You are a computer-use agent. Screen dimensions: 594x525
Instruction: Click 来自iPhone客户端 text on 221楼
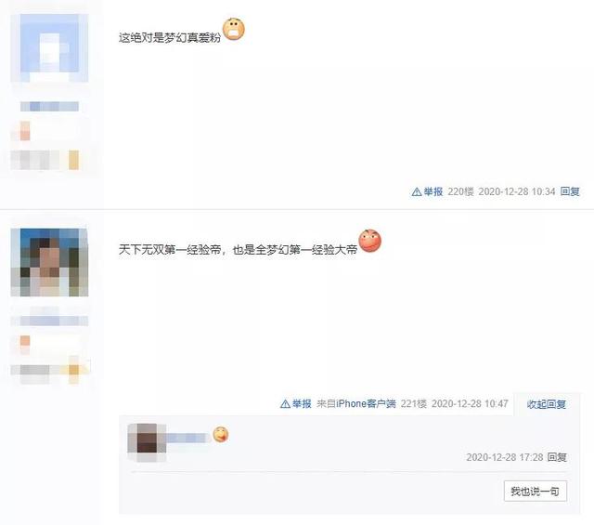pos(356,404)
